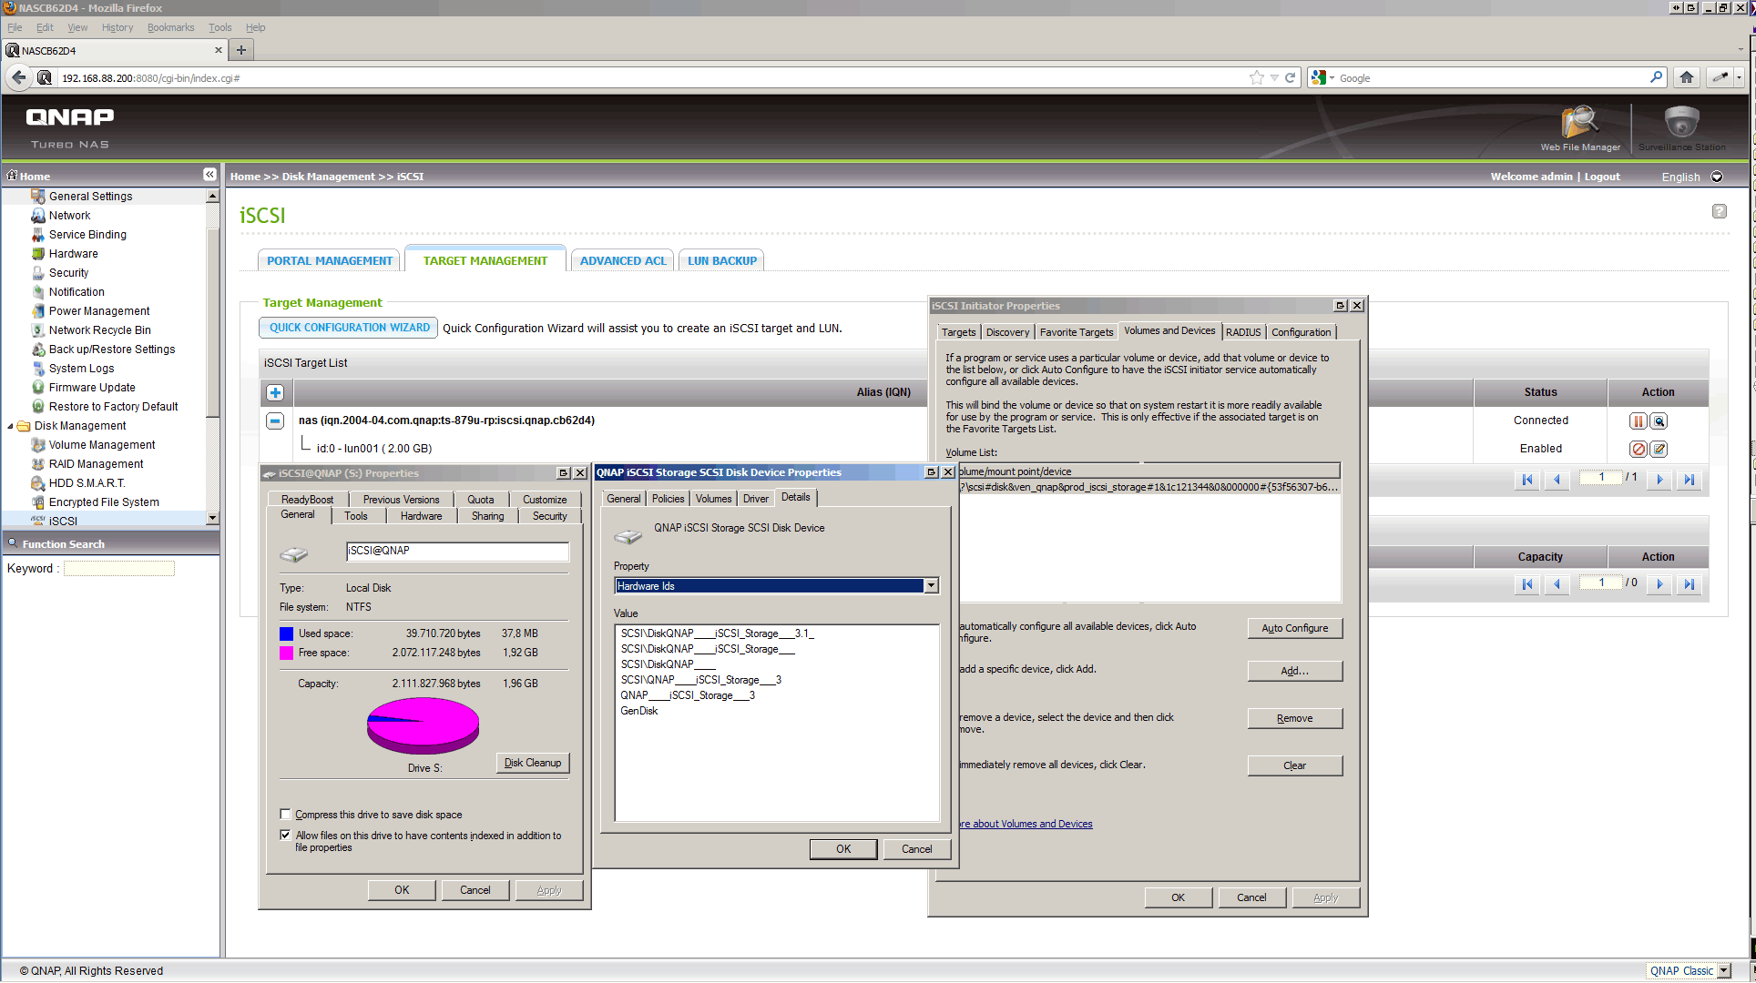
Task: Open search engine selector dropdown
Action: [x=1322, y=77]
